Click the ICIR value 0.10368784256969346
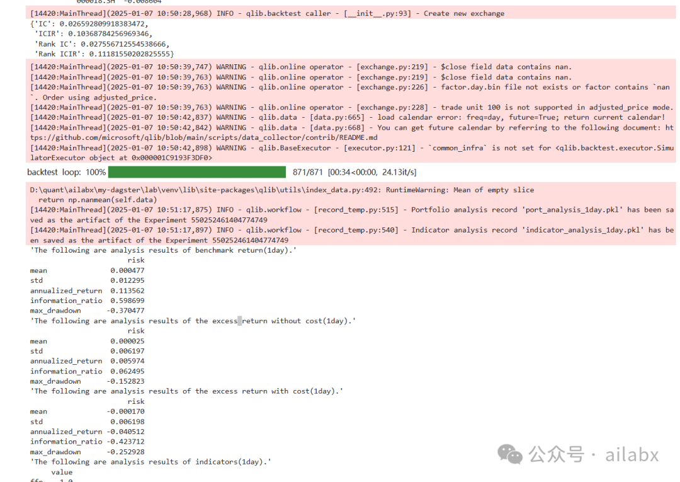680x482 pixels. [x=110, y=34]
